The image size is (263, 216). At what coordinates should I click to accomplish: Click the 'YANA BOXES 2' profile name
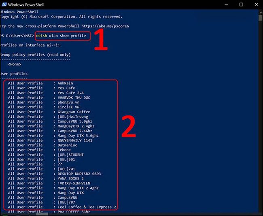click(71, 179)
